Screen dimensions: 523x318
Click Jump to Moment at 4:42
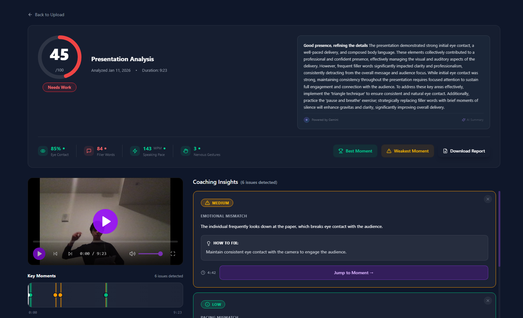(x=354, y=273)
